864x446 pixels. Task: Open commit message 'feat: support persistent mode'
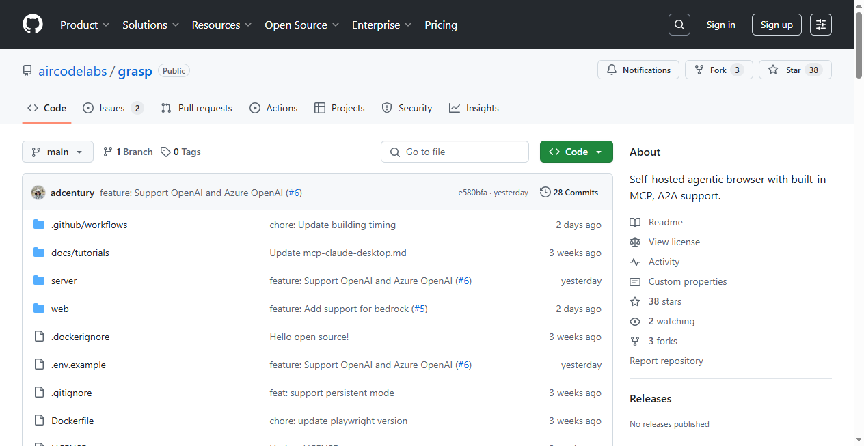[332, 393]
